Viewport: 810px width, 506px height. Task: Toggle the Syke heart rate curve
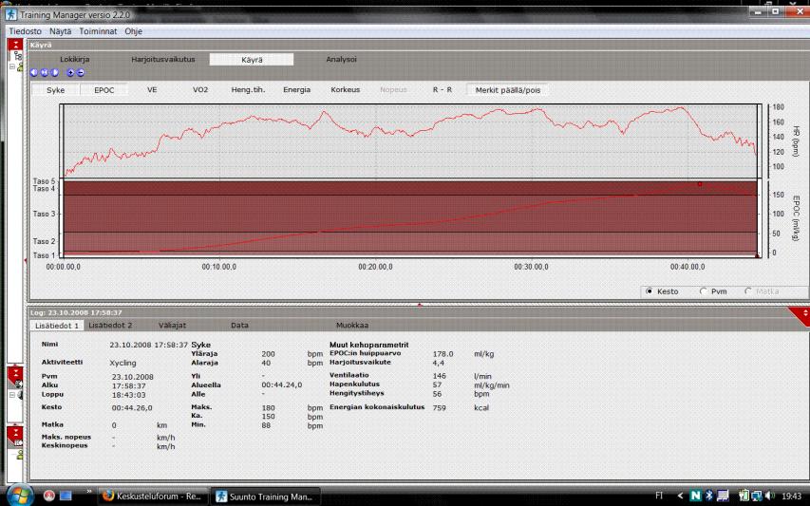click(x=55, y=89)
